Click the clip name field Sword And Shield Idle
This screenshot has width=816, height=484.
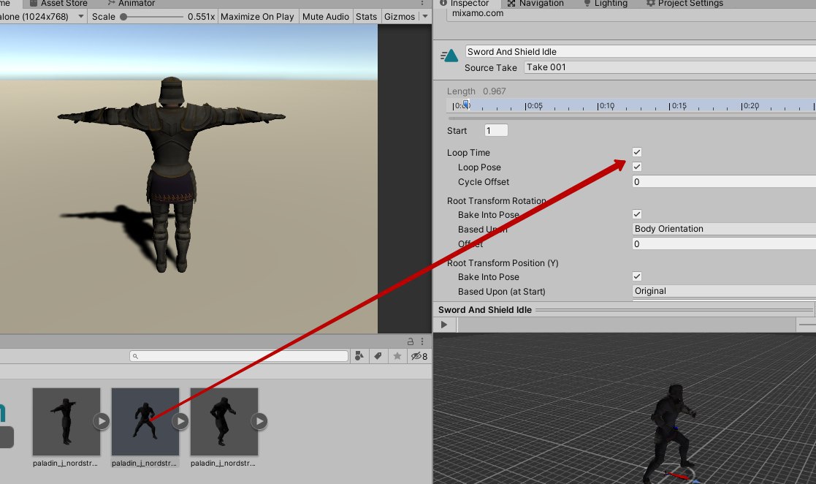tap(641, 52)
